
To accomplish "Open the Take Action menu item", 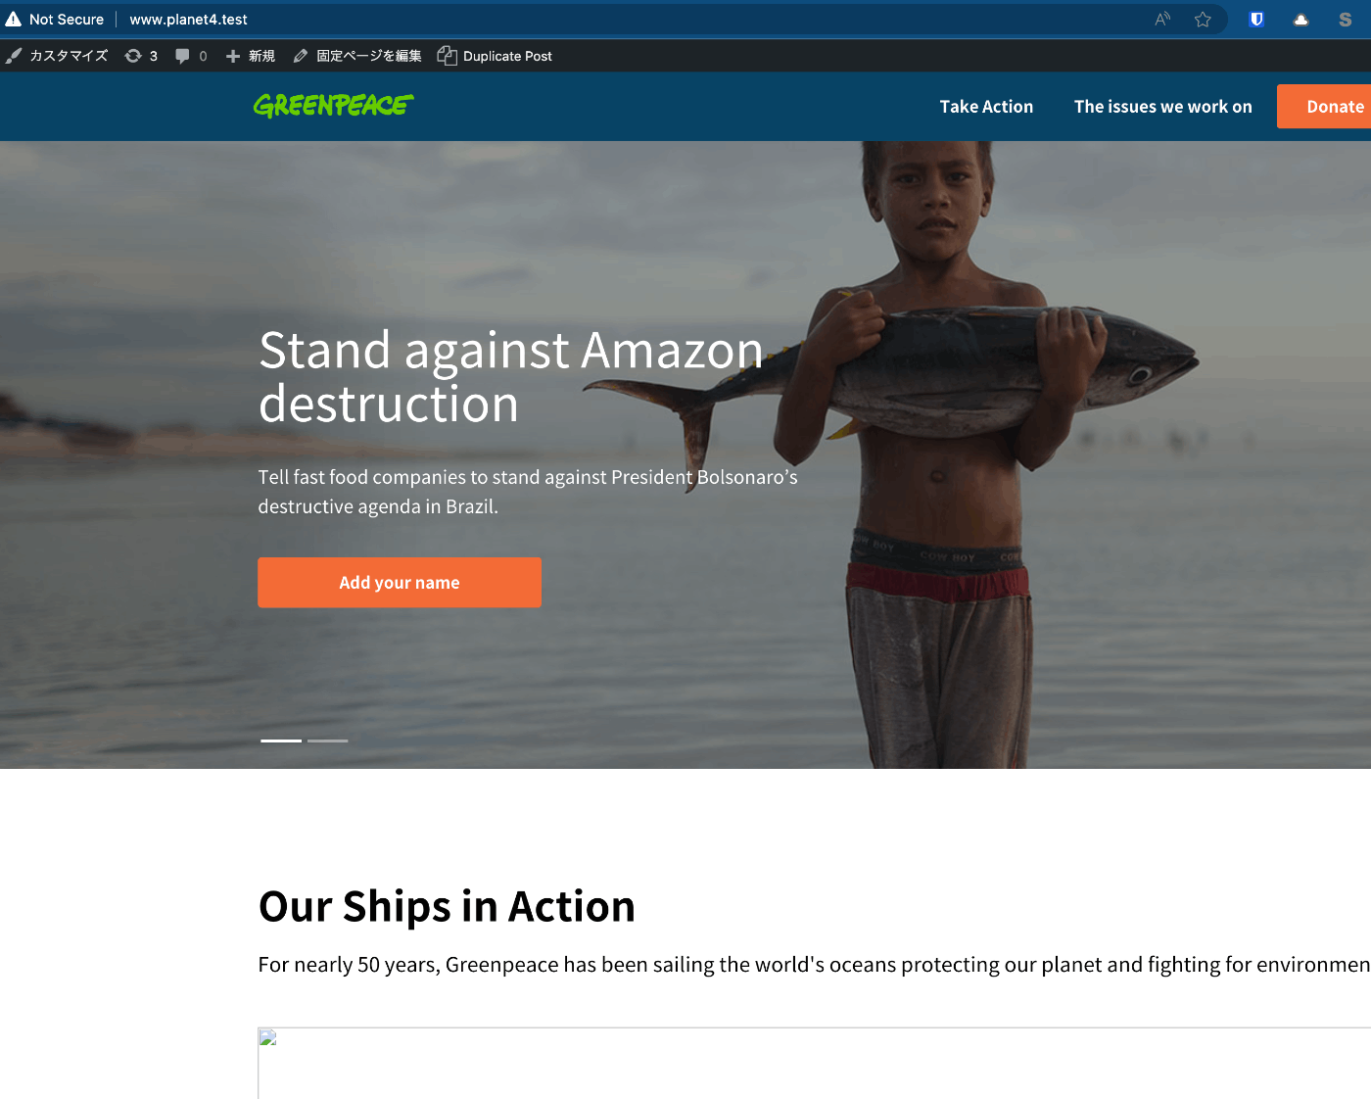I will [986, 107].
